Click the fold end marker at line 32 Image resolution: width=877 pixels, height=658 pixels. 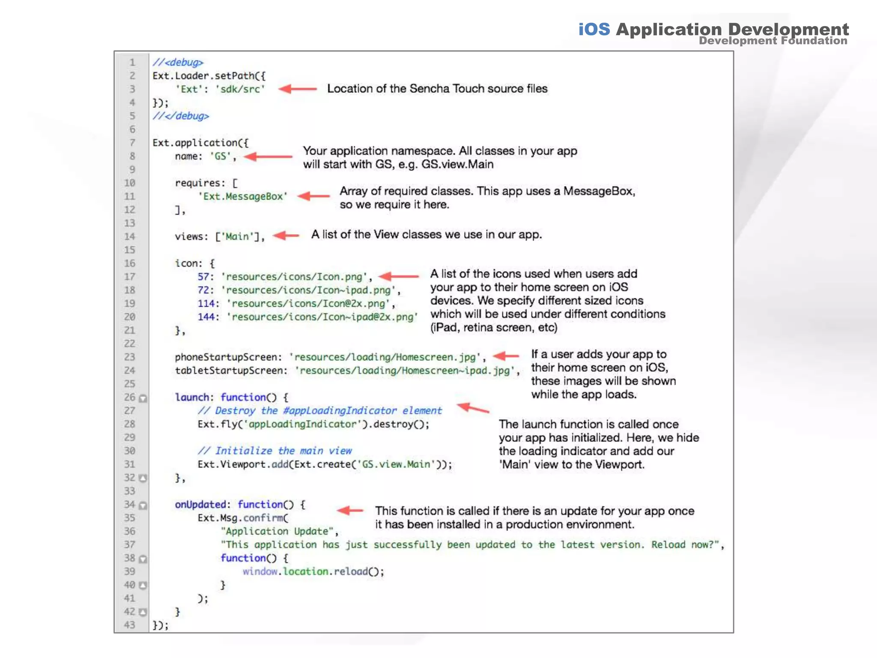pos(143,478)
